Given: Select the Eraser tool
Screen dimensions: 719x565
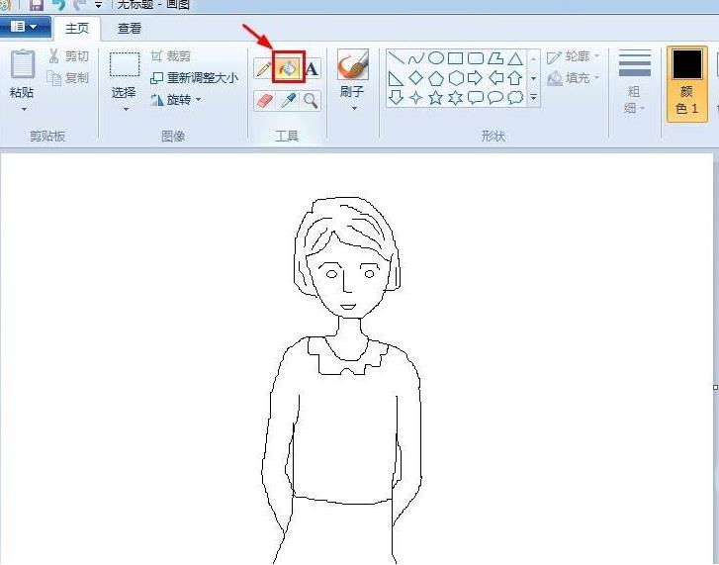Looking at the screenshot, I should (265, 101).
